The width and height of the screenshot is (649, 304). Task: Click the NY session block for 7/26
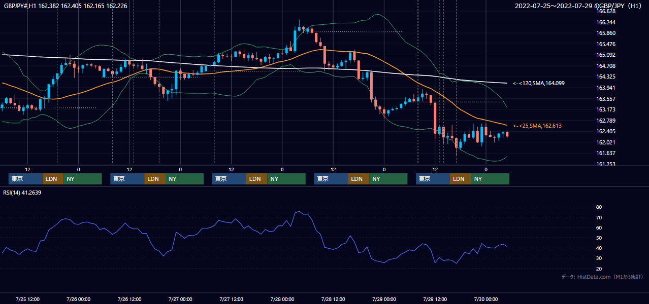[185, 179]
